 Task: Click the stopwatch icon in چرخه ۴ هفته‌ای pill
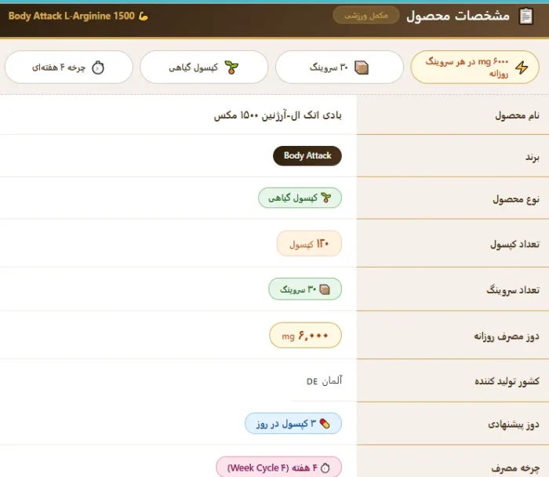(98, 67)
